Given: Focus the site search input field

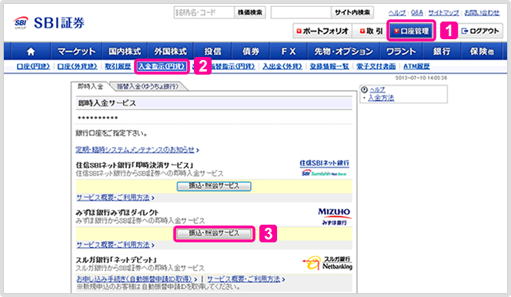Looking at the screenshot, I should click(301, 12).
